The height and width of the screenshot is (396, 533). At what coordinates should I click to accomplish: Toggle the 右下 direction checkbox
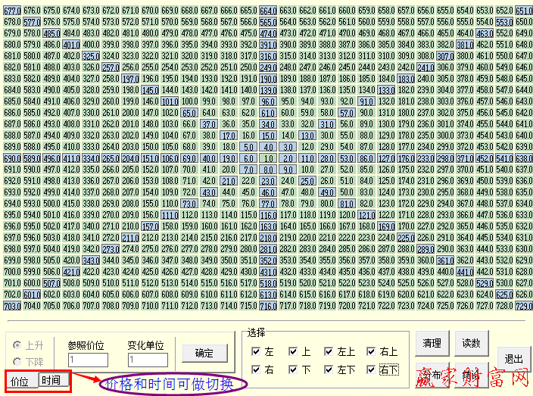point(371,369)
